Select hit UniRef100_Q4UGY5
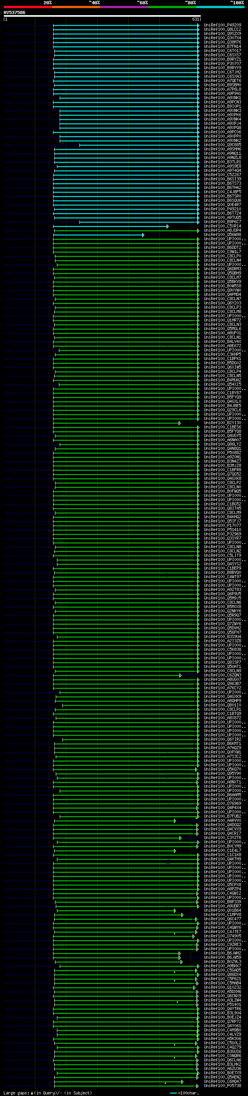248x1096 pixels. [x=222, y=435]
